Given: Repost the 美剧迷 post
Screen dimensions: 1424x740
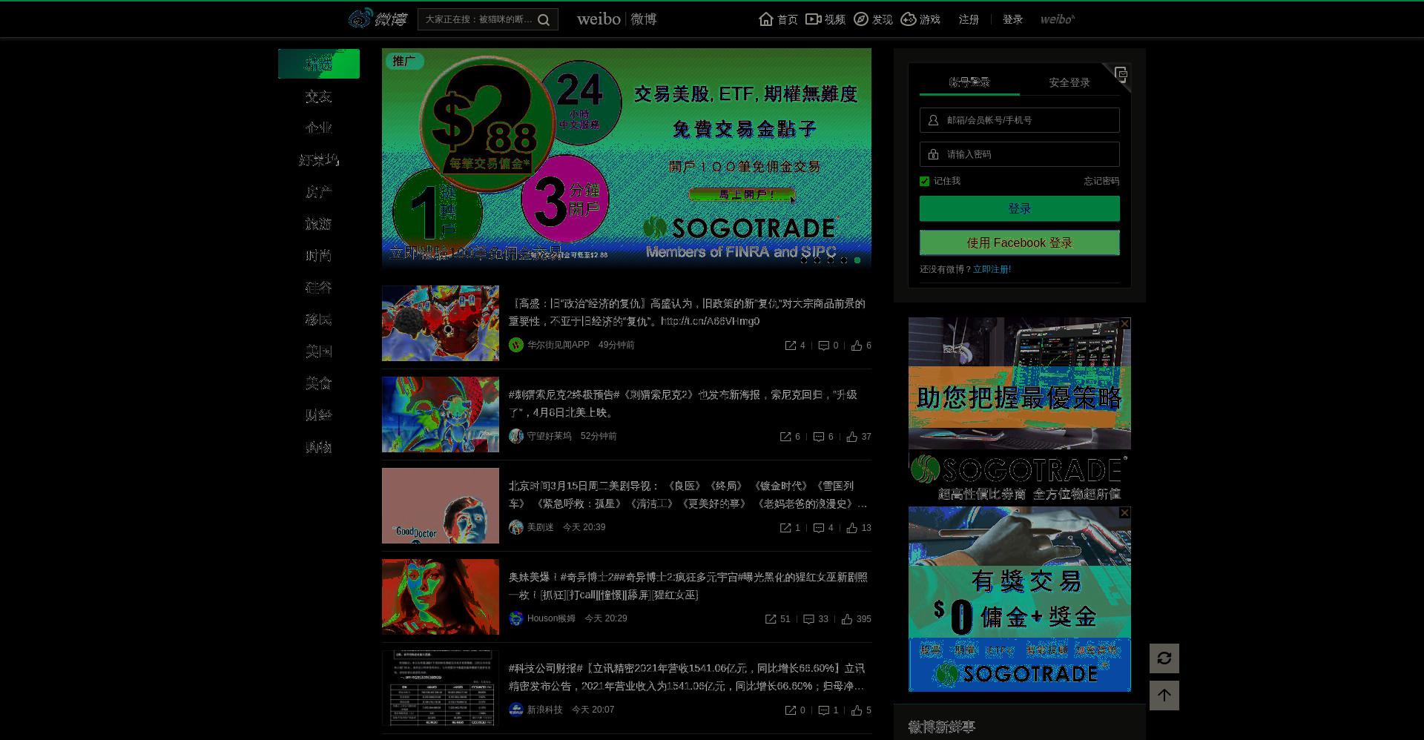Looking at the screenshot, I should click(x=790, y=528).
